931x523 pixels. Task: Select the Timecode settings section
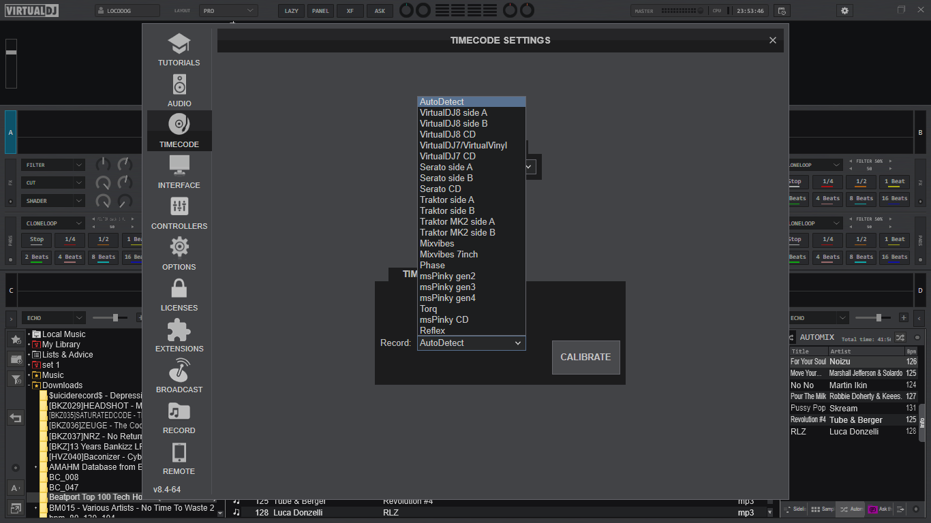point(179,131)
